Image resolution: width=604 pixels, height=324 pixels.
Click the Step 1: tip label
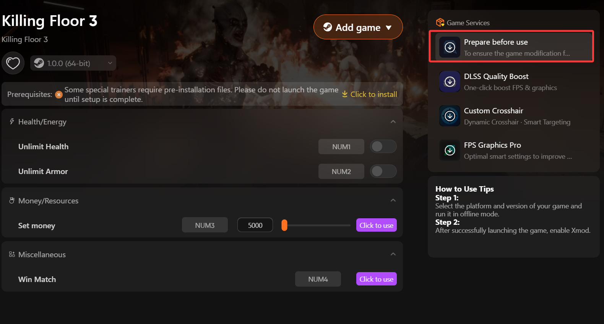[447, 198]
